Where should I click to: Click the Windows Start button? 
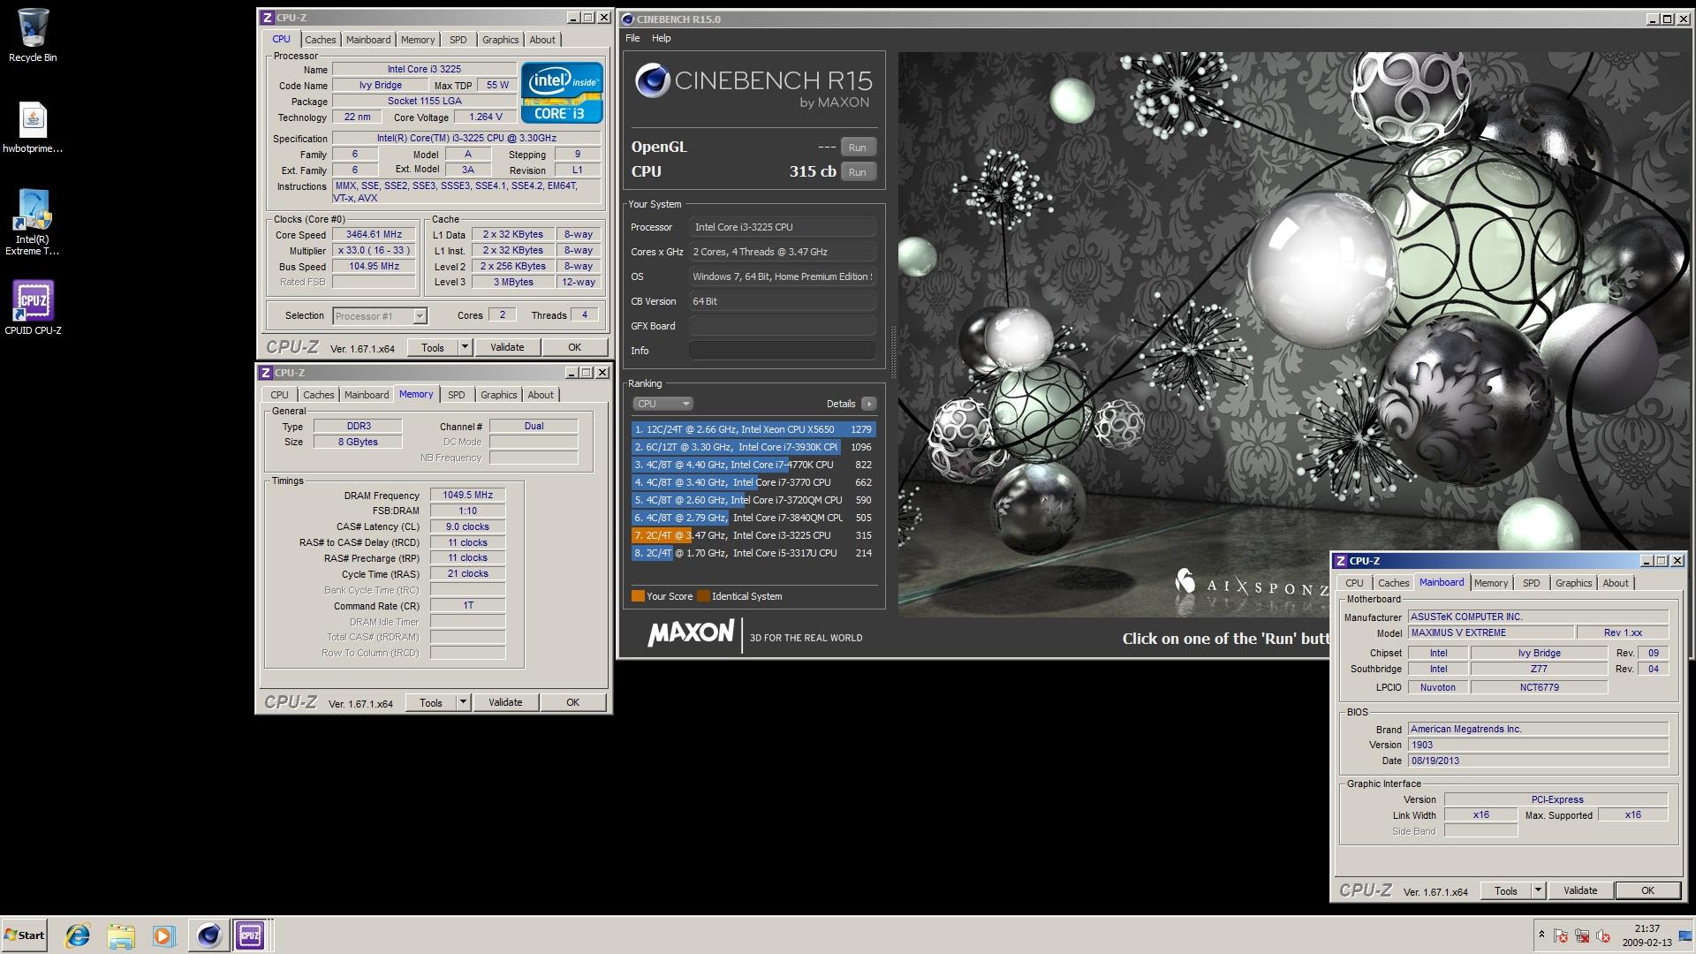point(24,935)
